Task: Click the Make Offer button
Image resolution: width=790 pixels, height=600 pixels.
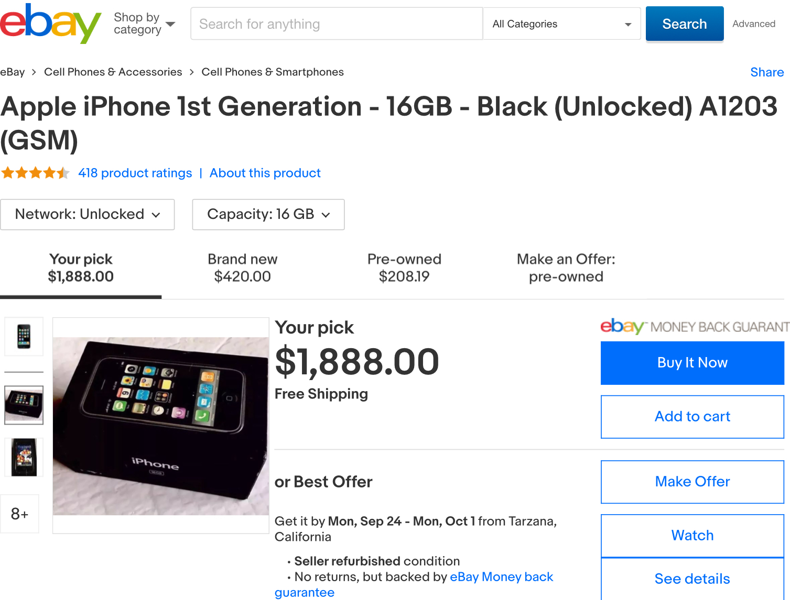Action: 692,482
